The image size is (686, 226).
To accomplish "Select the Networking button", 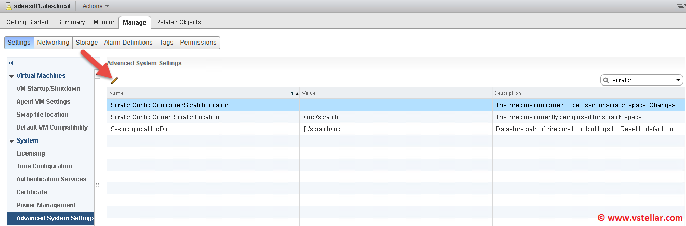I will (x=53, y=43).
